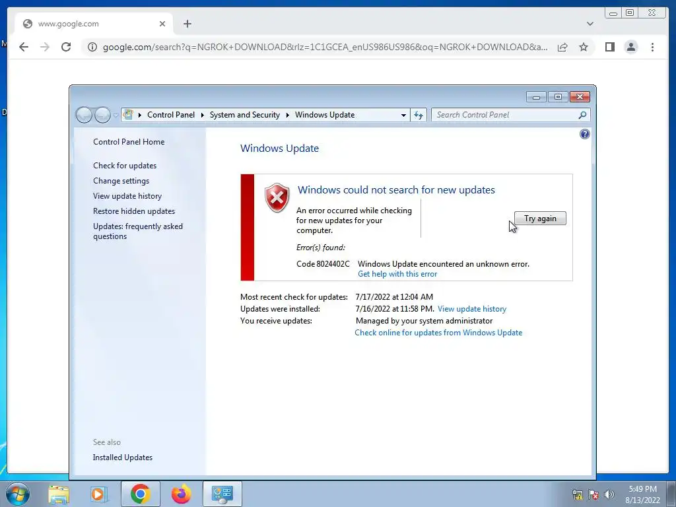Viewport: 676px width, 507px height.
Task: Open a new Chrome tab
Action: [x=187, y=24]
